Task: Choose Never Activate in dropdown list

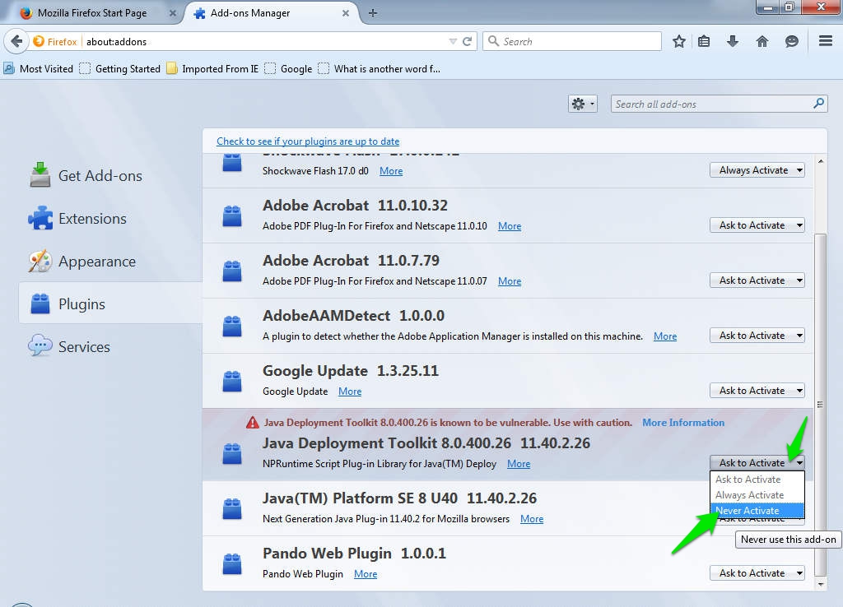Action: (757, 510)
